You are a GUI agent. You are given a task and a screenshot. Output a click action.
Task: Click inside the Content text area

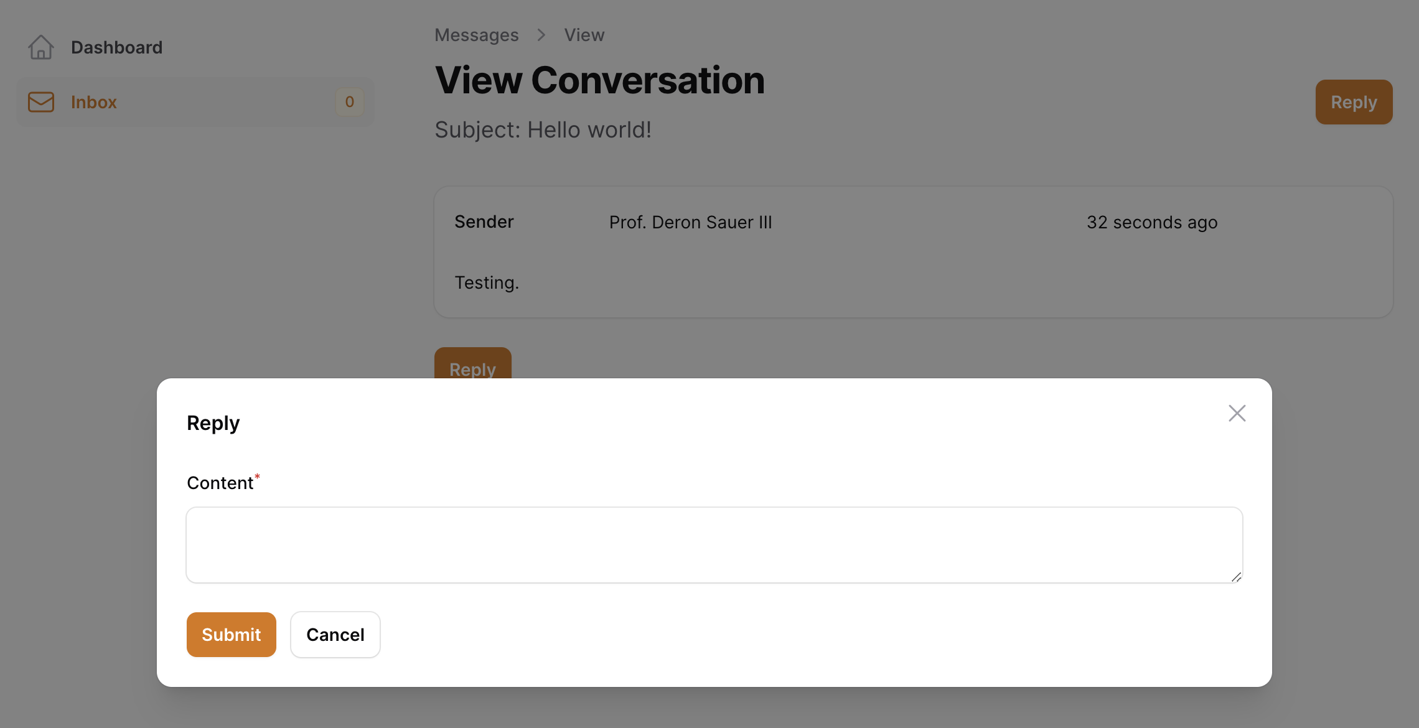point(713,544)
